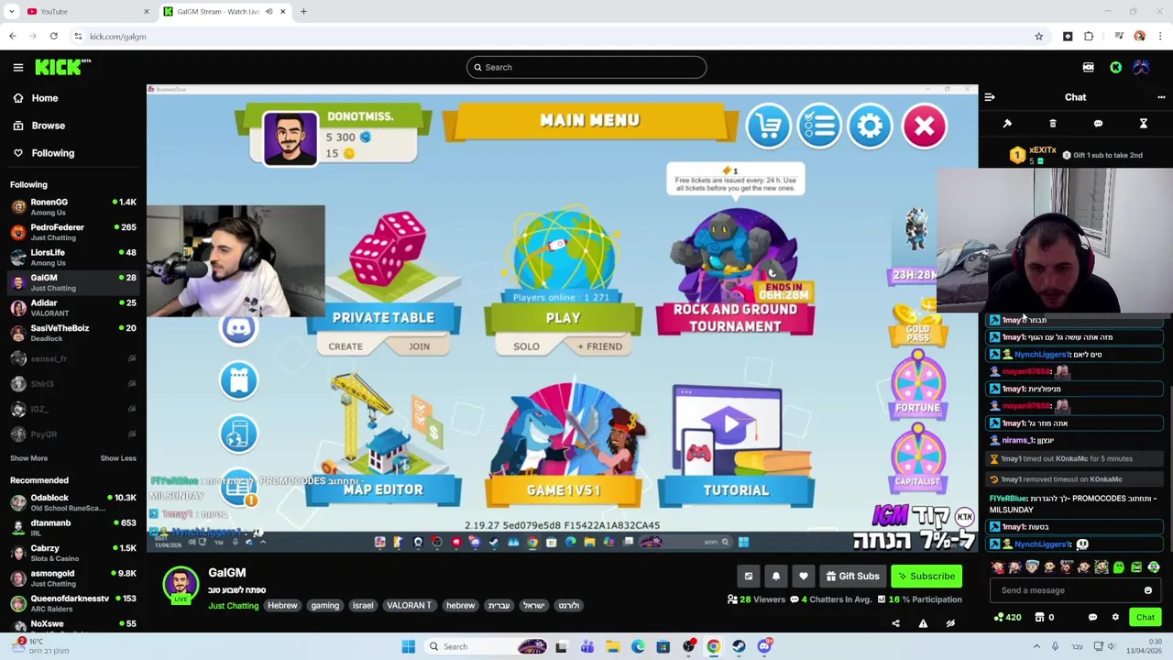Image resolution: width=1173 pixels, height=660 pixels.
Task: Open the emoji picker in chat input
Action: [1148, 590]
